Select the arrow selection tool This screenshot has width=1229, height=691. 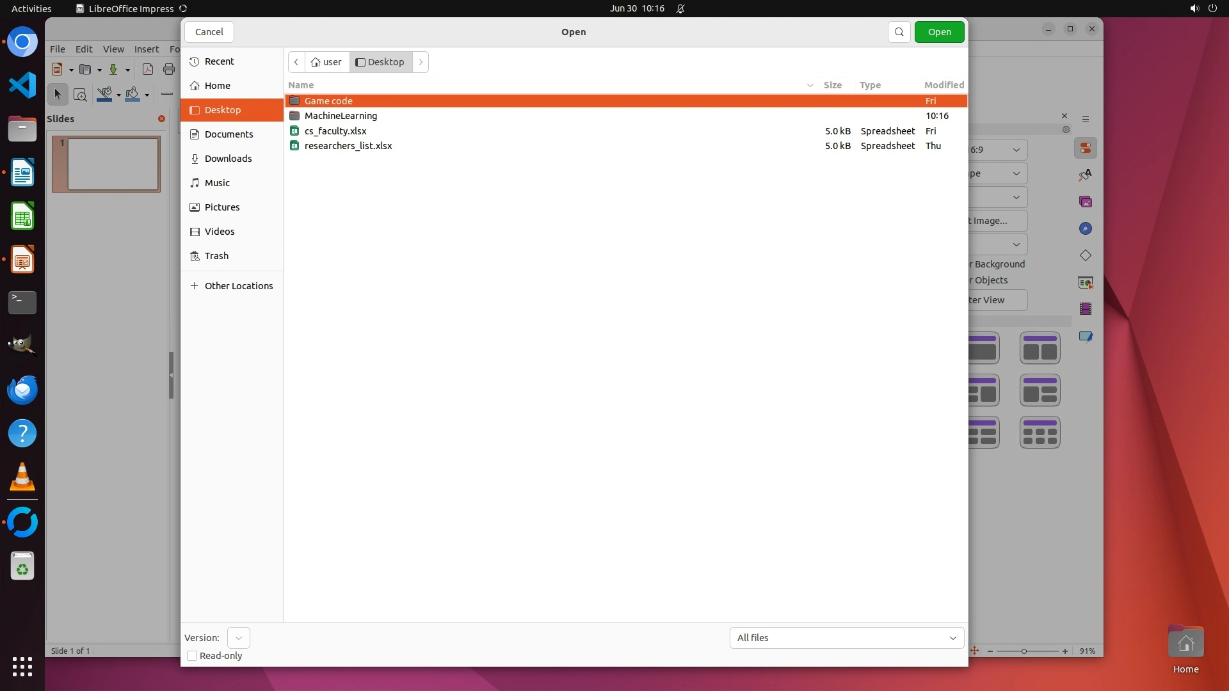tap(58, 95)
